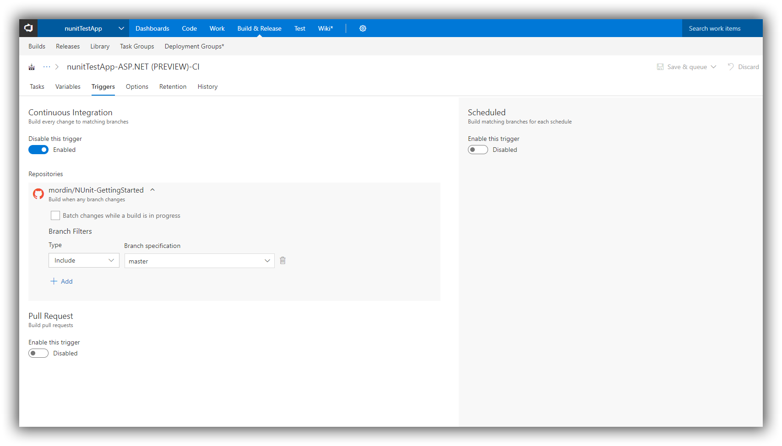Open the Build & Release hub
Screen dimensions: 782x446
pyautogui.click(x=260, y=28)
